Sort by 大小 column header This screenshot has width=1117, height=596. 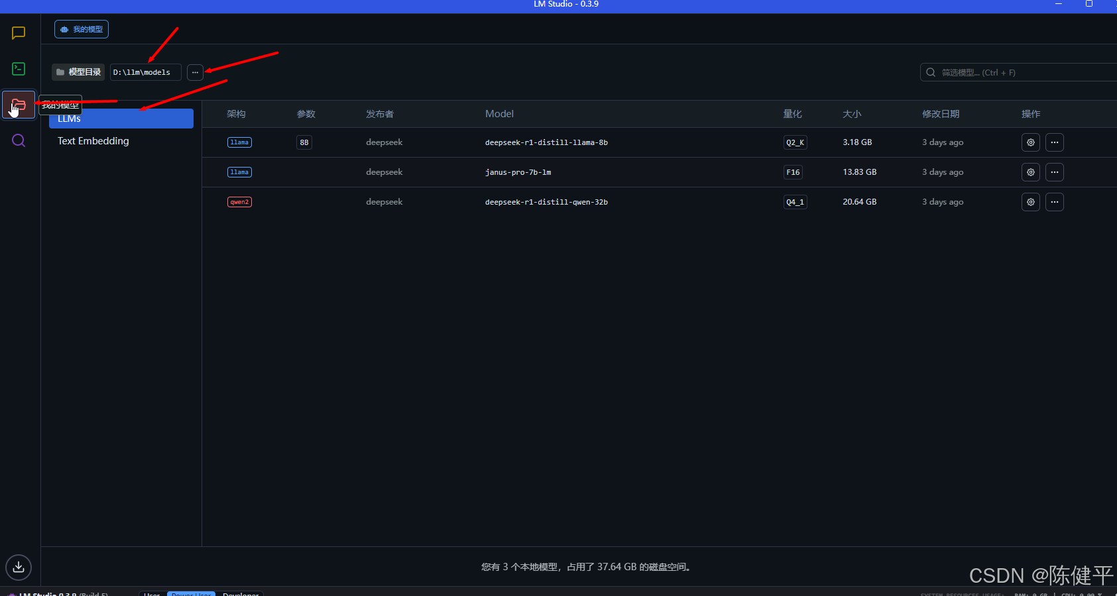pos(852,114)
